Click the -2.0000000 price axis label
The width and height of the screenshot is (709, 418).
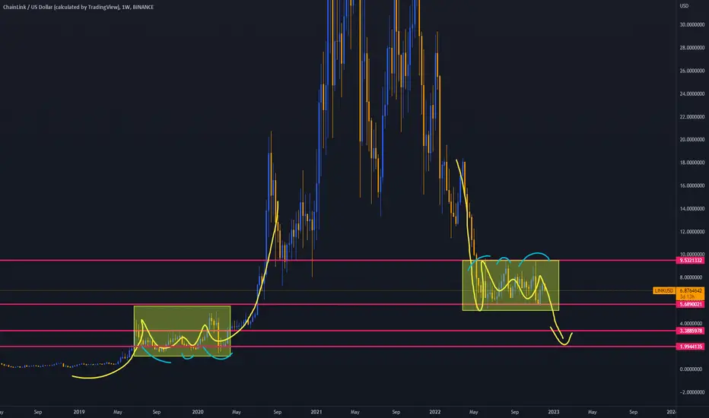click(692, 392)
